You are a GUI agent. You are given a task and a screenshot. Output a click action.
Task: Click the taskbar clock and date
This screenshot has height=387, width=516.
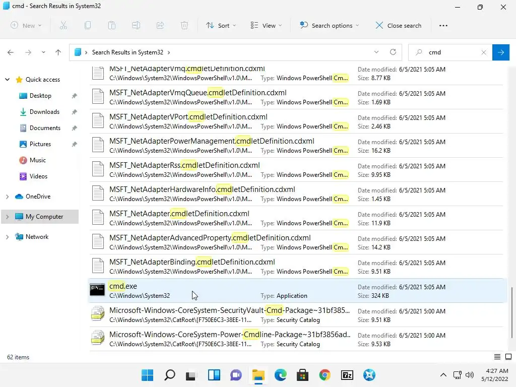[x=495, y=375]
